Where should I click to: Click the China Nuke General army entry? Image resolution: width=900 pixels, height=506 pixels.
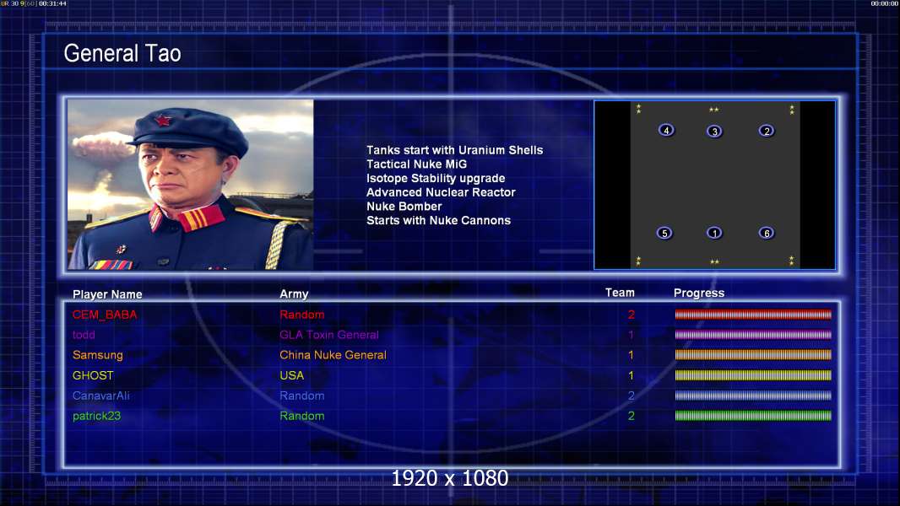333,355
